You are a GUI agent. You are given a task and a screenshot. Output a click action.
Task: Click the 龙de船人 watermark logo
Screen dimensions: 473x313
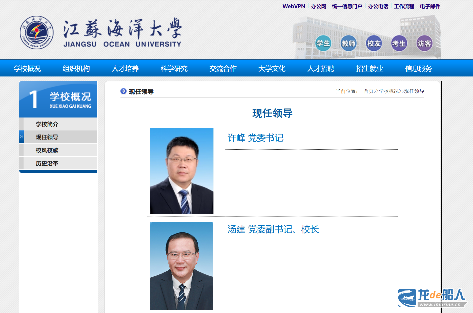tap(432, 298)
